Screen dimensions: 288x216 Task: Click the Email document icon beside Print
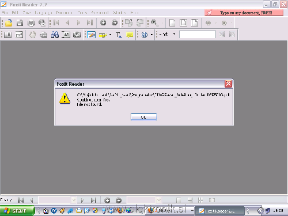(42, 23)
